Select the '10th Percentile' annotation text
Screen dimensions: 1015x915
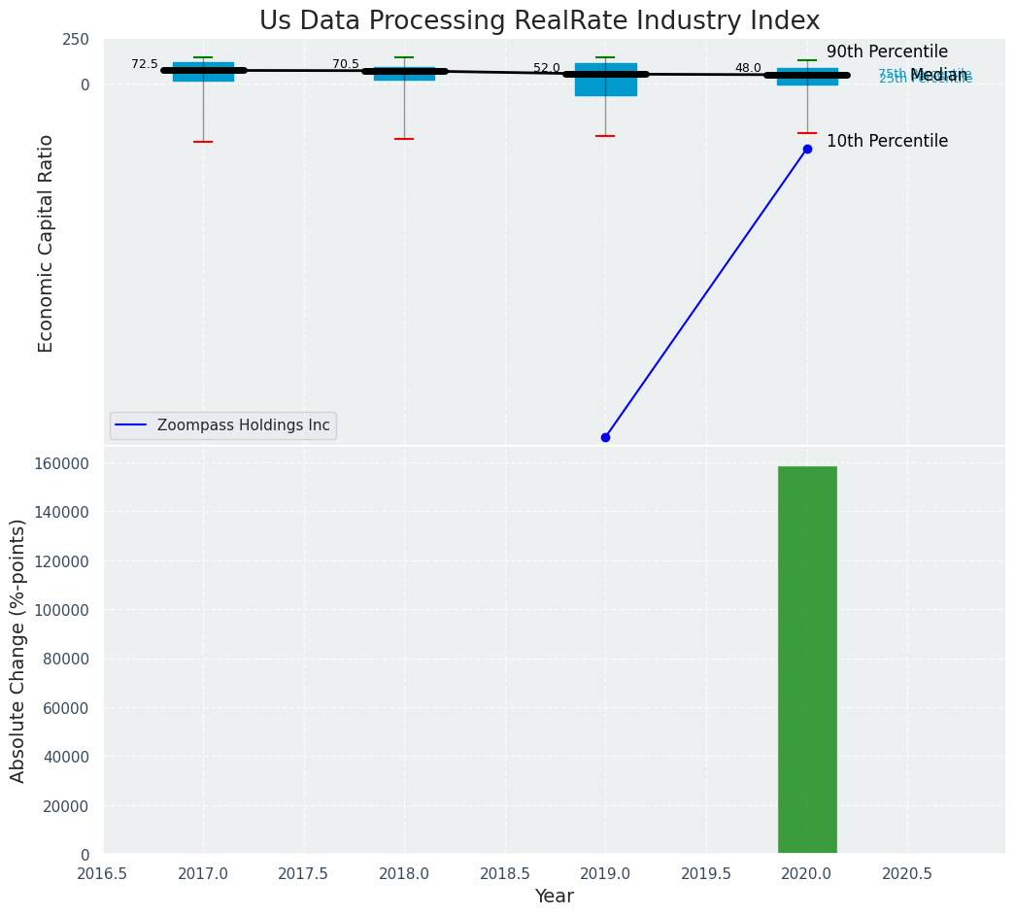tap(887, 142)
